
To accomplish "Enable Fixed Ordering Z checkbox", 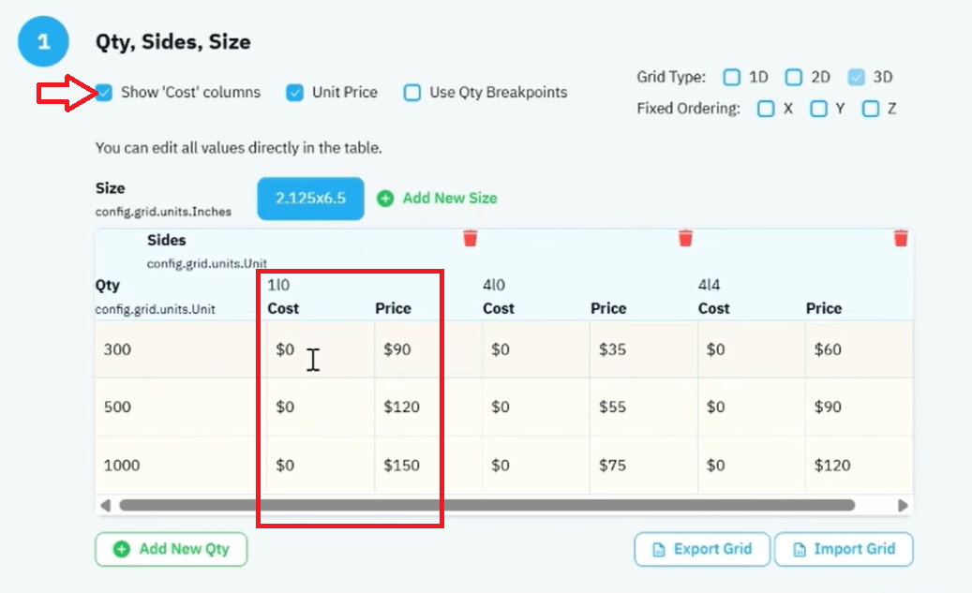I will point(871,109).
